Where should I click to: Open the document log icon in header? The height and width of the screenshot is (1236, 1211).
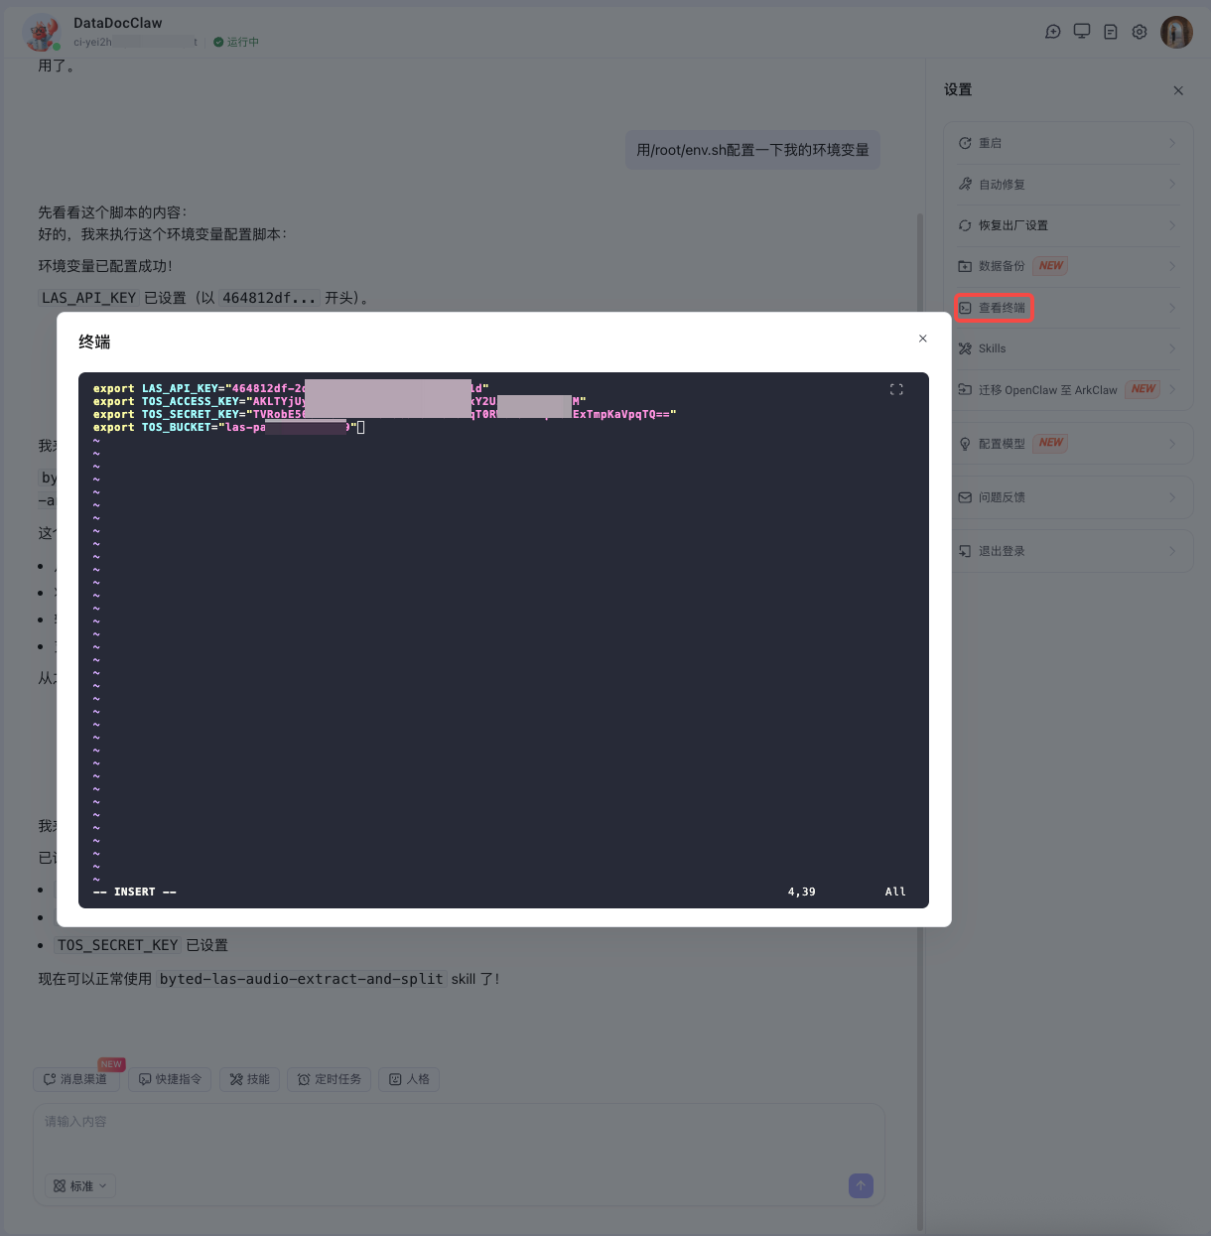pos(1111,32)
